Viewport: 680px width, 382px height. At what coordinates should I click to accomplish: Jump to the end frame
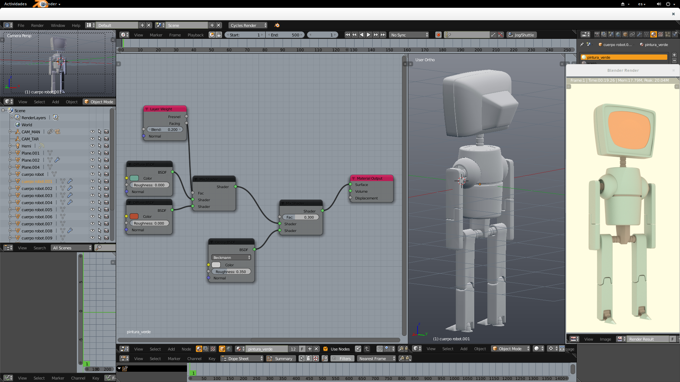point(383,35)
